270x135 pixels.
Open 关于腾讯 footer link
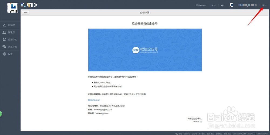click(202, 134)
